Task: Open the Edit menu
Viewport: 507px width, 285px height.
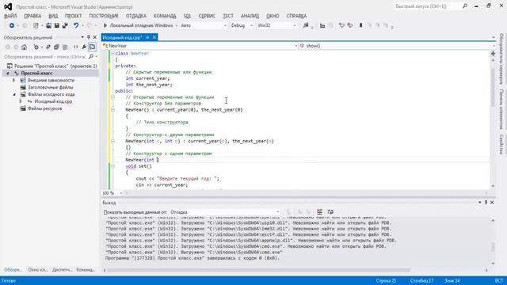Action: [32, 16]
